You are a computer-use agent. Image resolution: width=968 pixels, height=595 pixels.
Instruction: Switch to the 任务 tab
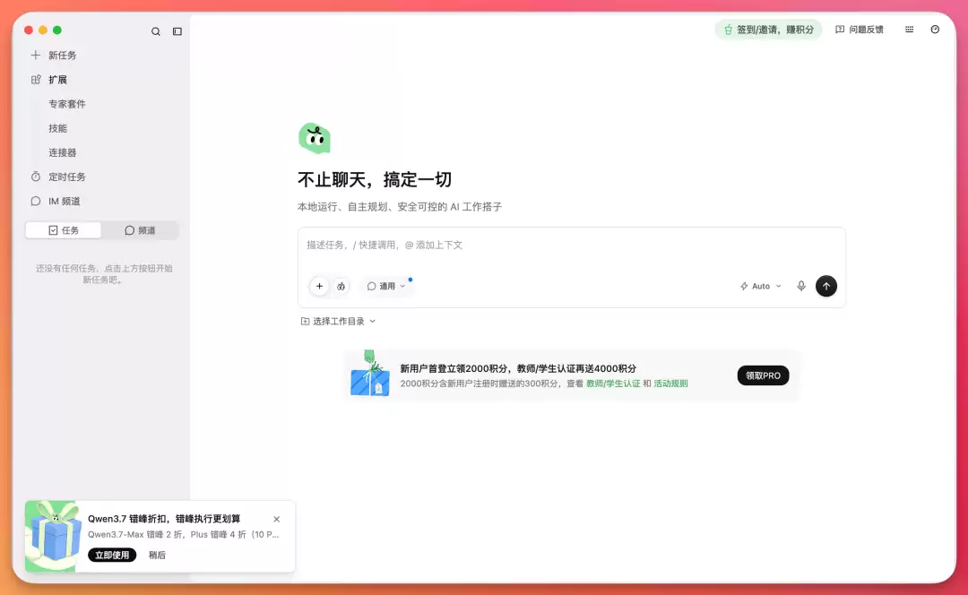tap(63, 230)
